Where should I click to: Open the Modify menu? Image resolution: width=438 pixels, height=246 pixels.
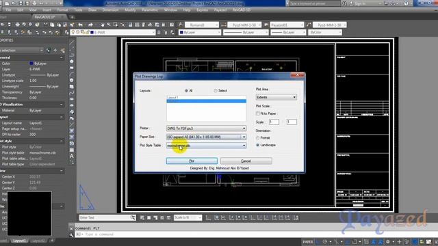(x=130, y=10)
